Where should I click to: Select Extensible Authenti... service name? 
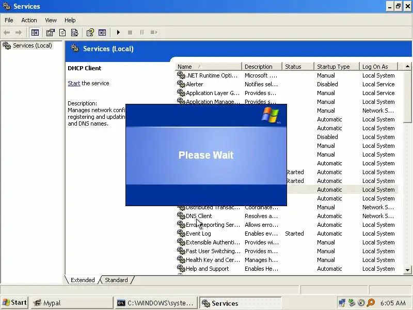213,242
